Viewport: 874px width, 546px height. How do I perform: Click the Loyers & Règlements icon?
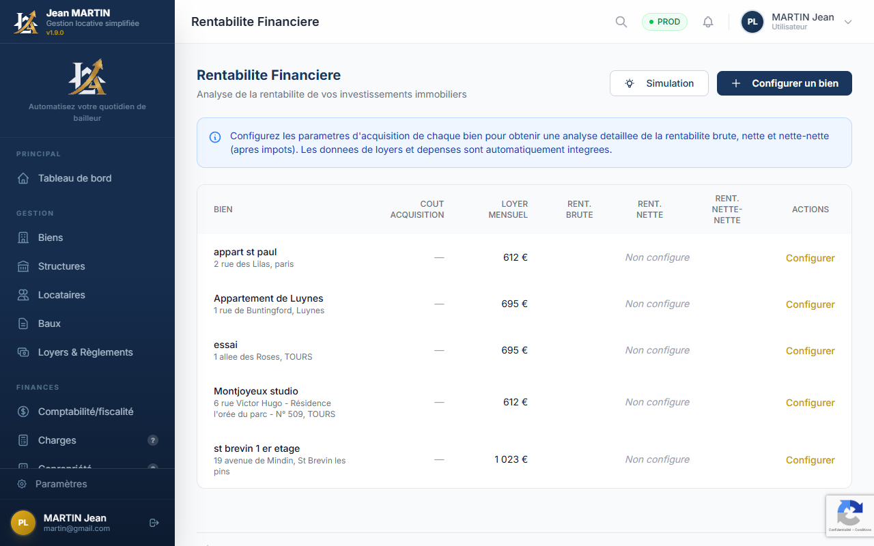(x=23, y=352)
